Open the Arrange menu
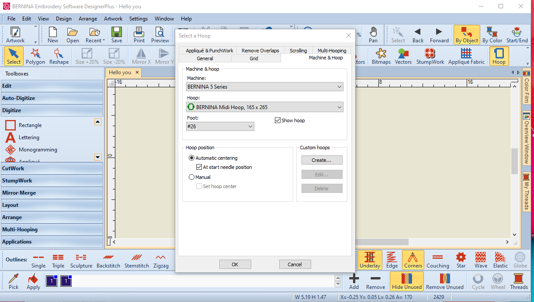 [x=88, y=19]
